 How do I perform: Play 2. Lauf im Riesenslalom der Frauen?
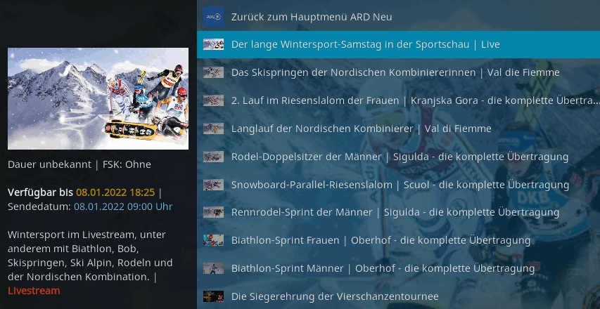coord(398,100)
